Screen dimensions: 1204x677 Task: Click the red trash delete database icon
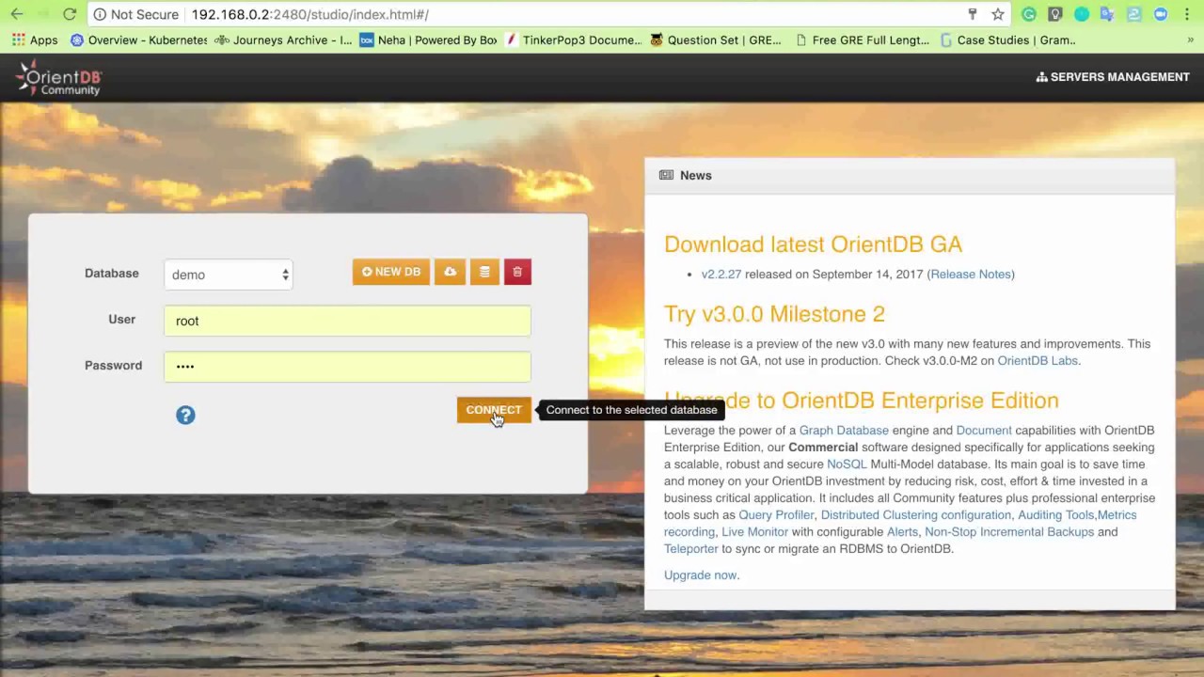coord(517,272)
